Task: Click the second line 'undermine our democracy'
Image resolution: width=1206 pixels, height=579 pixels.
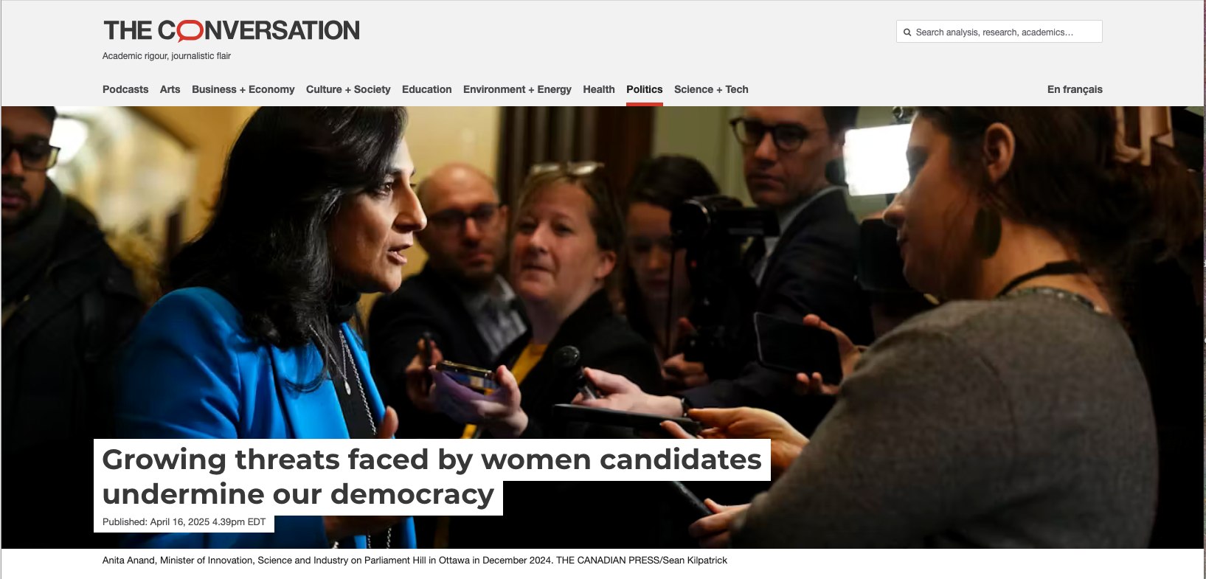Action: point(298,494)
